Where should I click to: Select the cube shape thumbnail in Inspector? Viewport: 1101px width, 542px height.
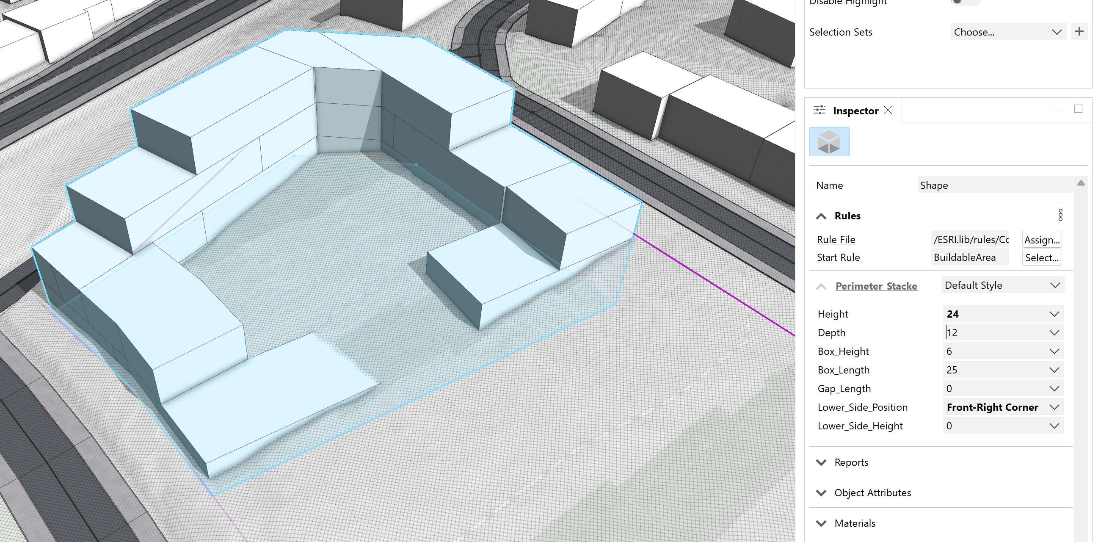tap(829, 141)
